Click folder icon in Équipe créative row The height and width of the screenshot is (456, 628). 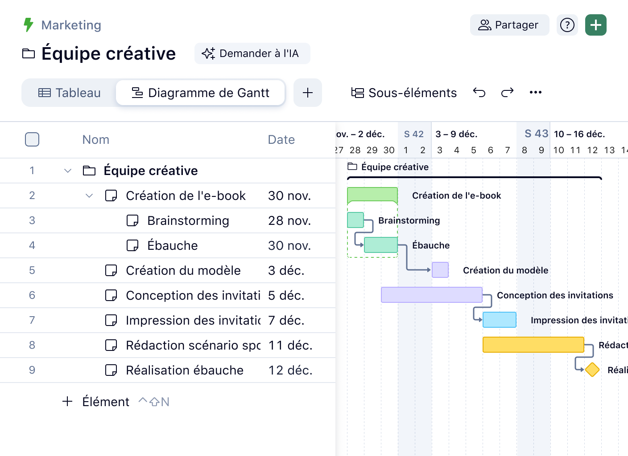pyautogui.click(x=89, y=171)
